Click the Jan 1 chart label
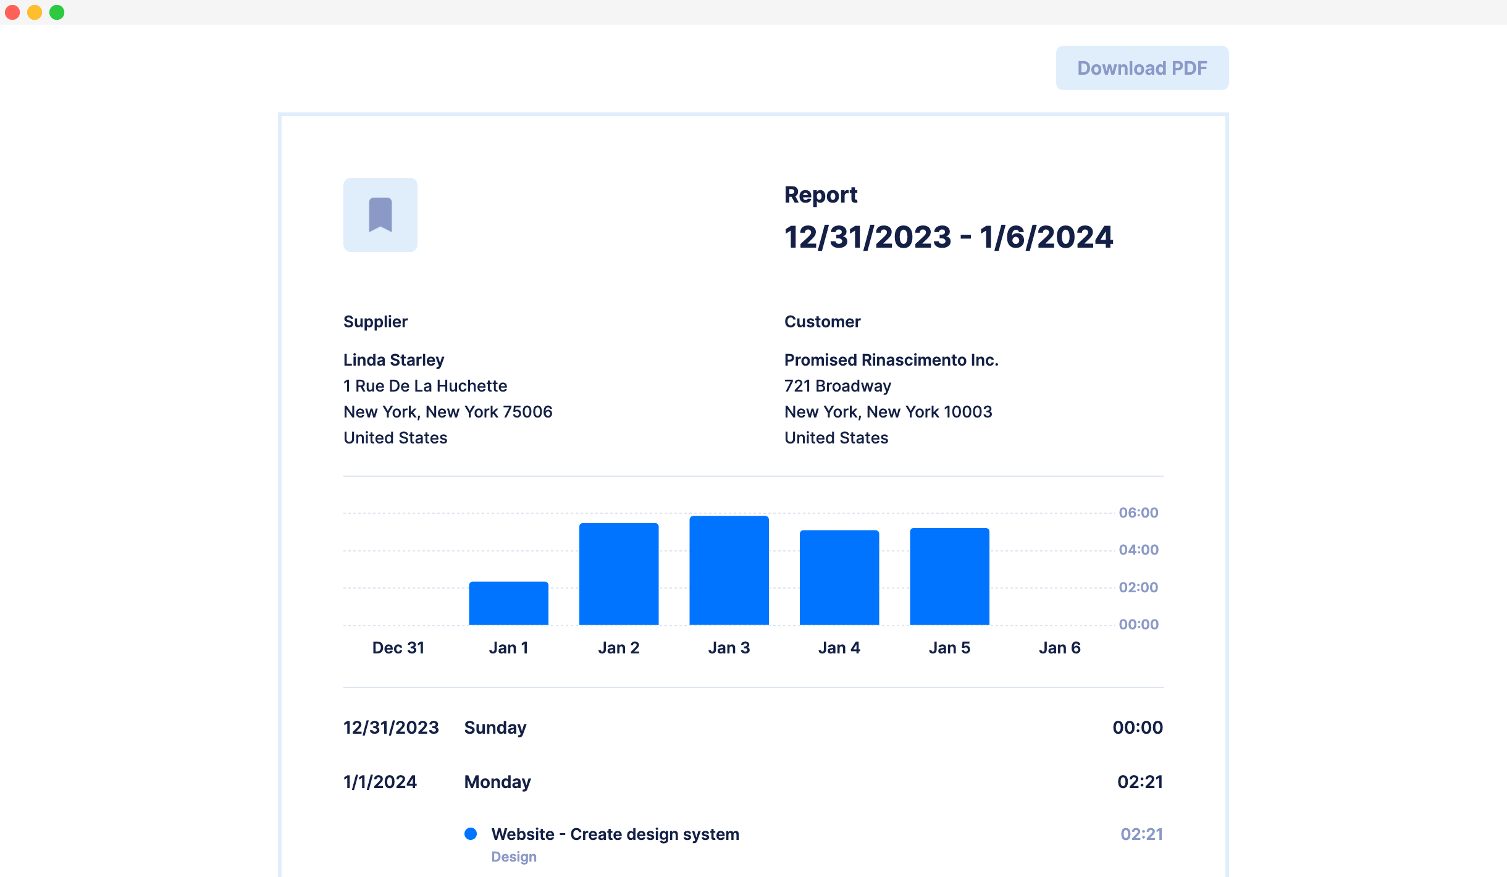Image resolution: width=1507 pixels, height=877 pixels. (508, 648)
